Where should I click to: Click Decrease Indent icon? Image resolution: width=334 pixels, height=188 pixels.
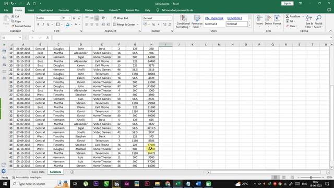(x=103, y=25)
